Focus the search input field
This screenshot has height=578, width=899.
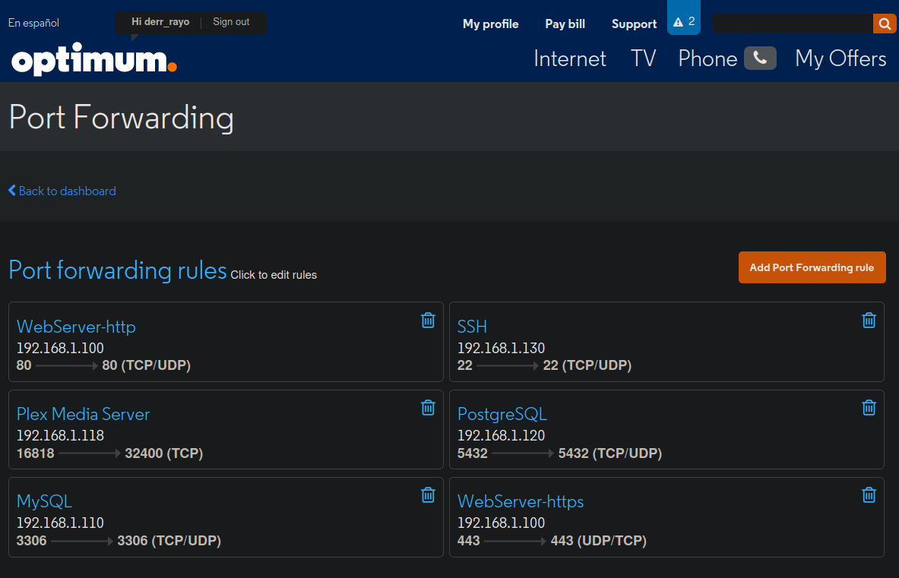tap(793, 24)
